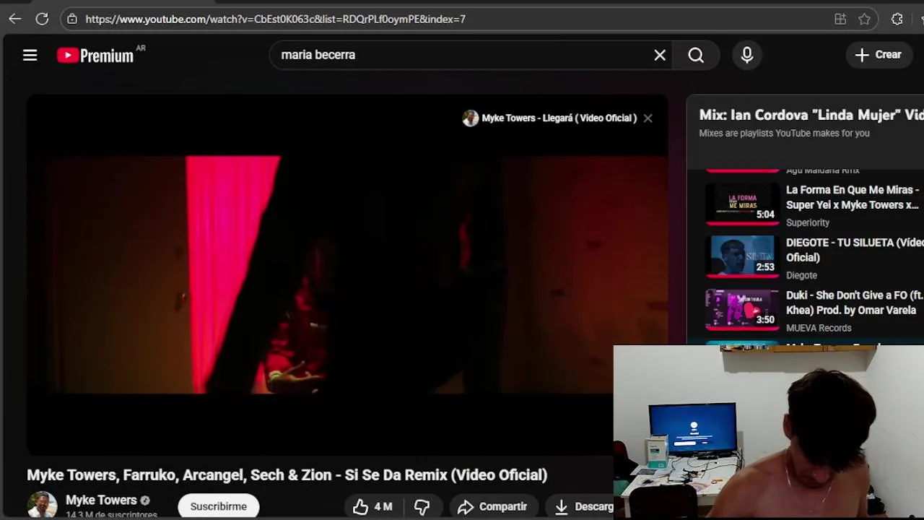
Task: Clear the search text with X
Action: tap(660, 55)
